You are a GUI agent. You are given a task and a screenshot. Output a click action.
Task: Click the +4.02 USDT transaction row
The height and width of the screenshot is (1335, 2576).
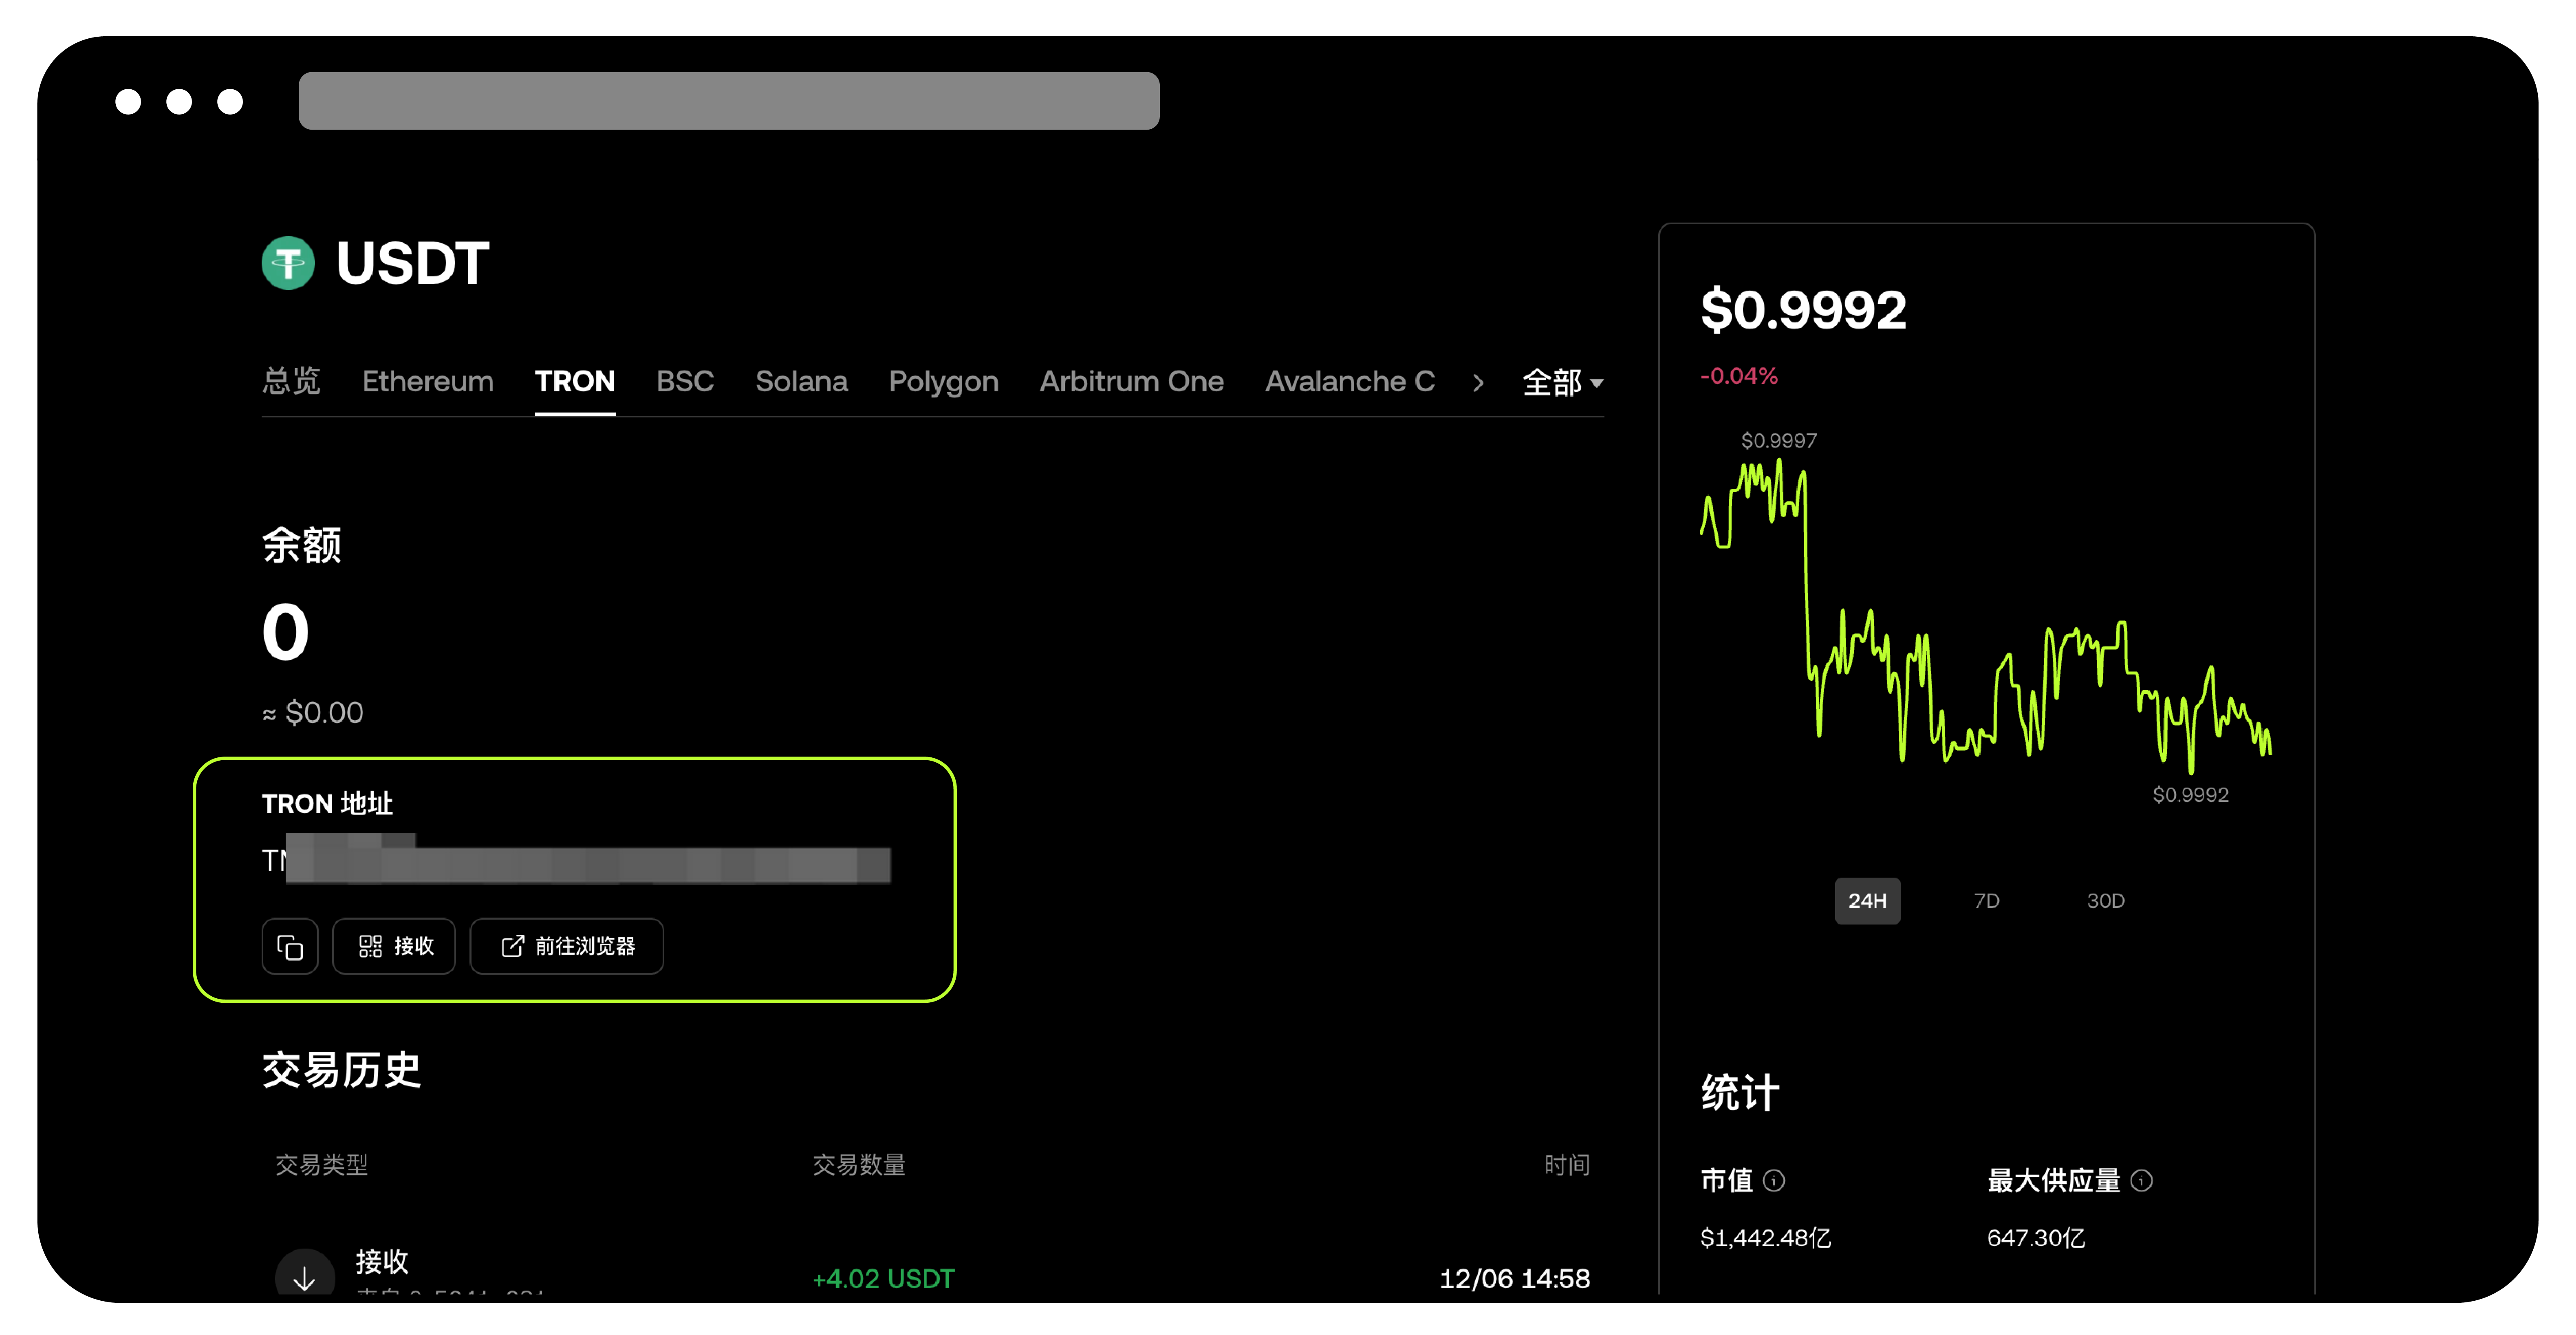pyautogui.click(x=883, y=1278)
